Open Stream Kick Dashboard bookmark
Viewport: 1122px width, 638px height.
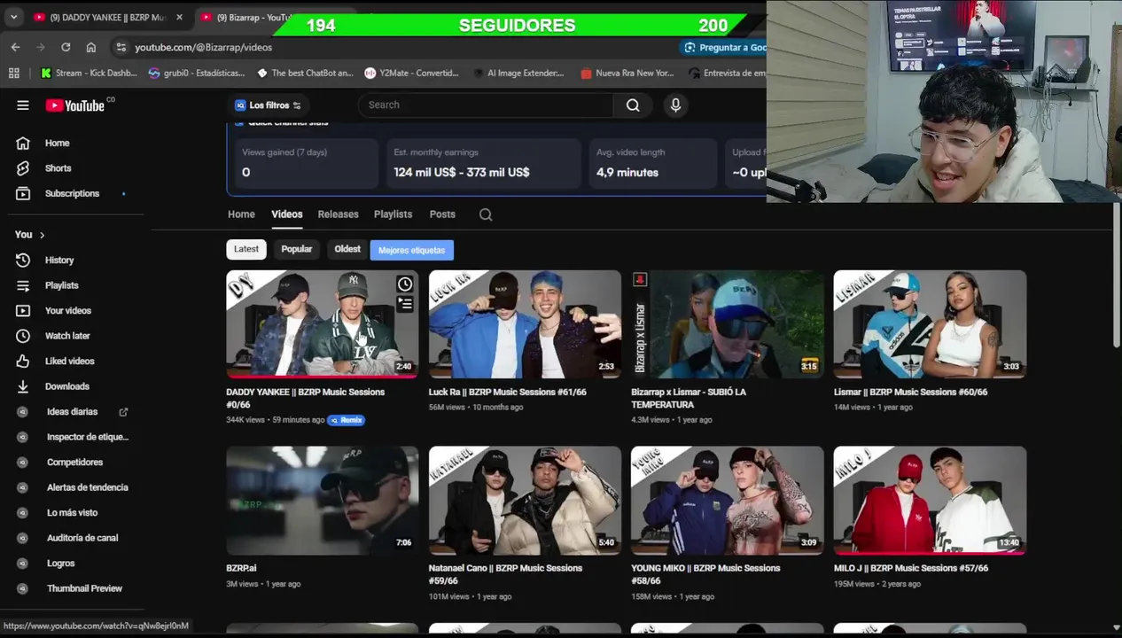89,73
